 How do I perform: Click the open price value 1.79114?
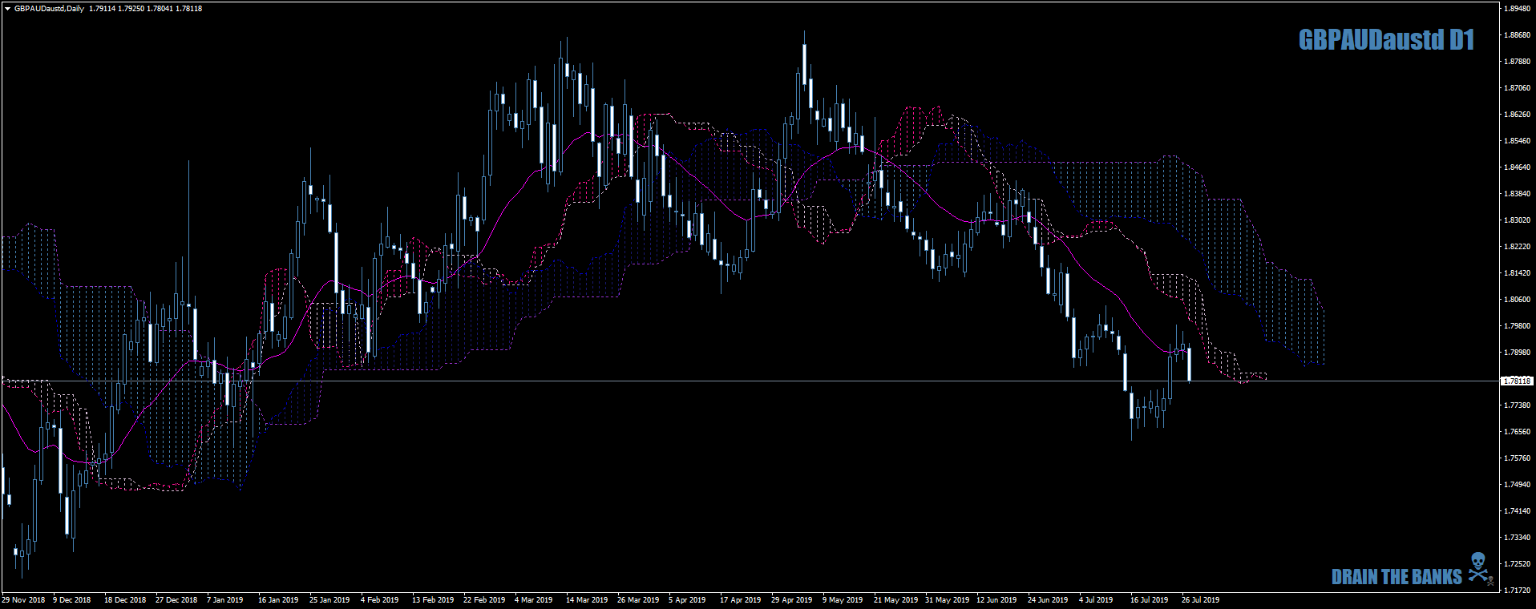pos(102,9)
